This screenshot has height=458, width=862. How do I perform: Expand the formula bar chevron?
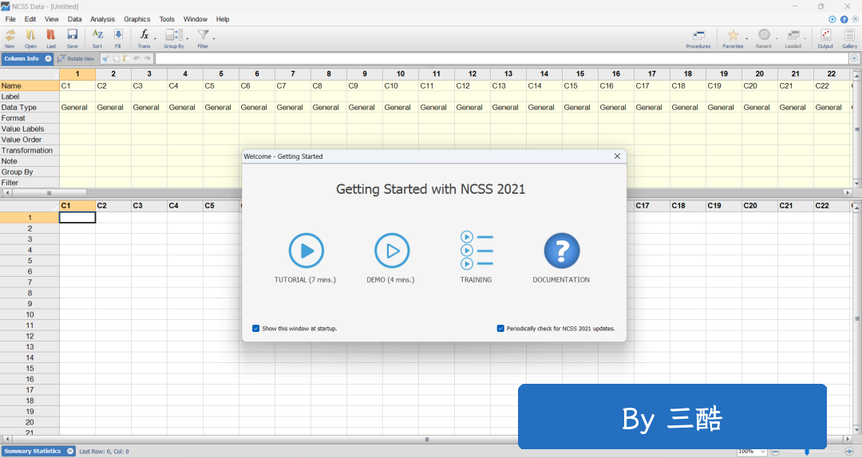coord(854,58)
